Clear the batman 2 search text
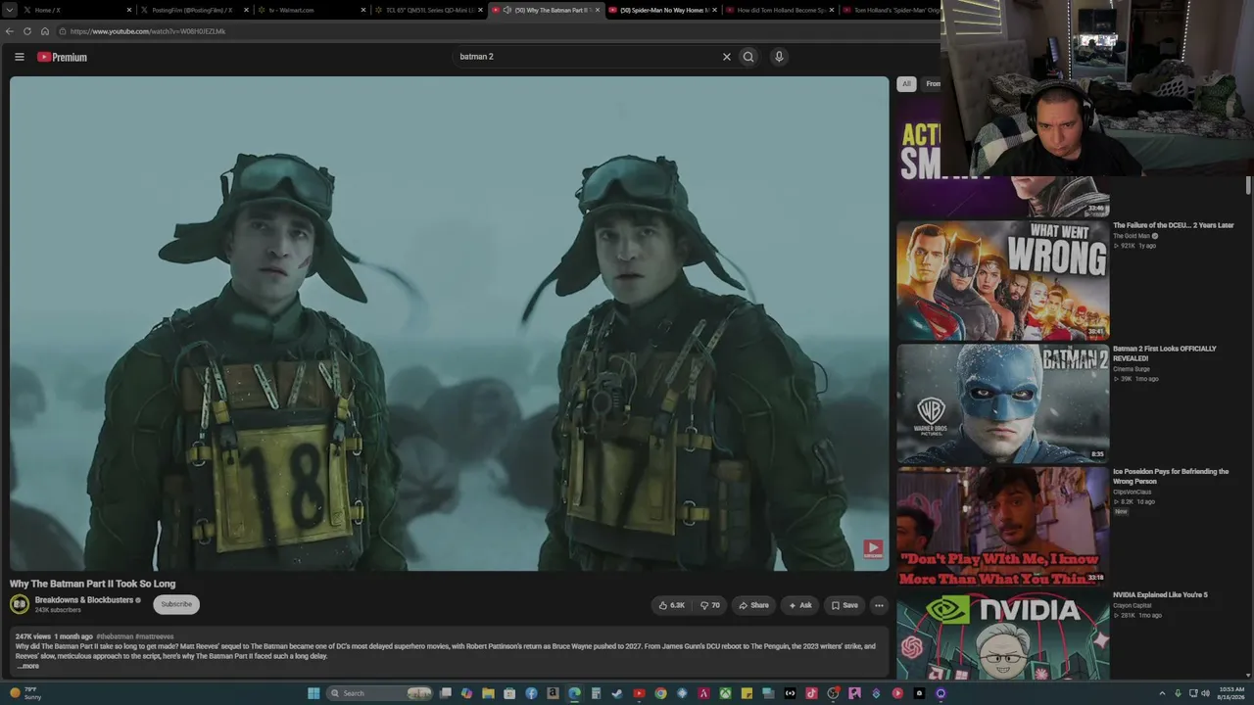The height and width of the screenshot is (705, 1254). 726,57
